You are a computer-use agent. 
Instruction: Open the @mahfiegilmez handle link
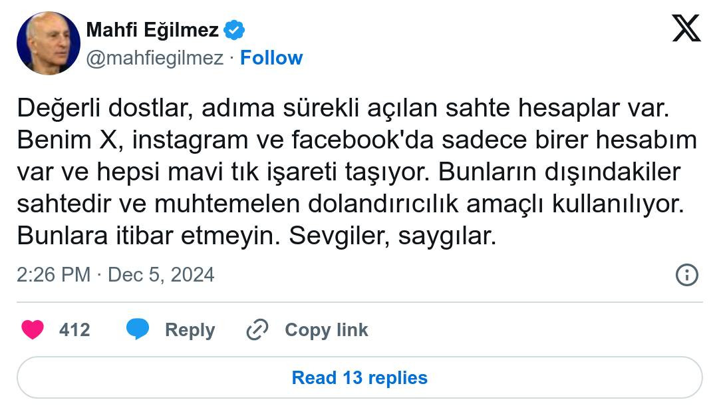(x=155, y=58)
